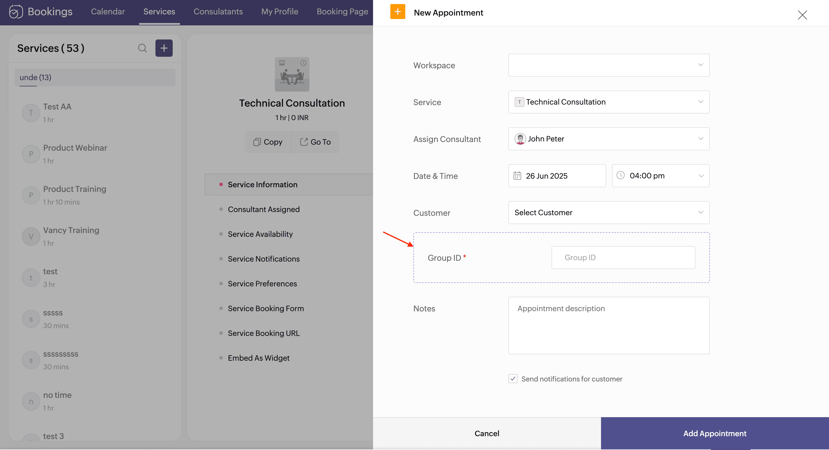Focus the Group ID input field
The image size is (829, 450).
coord(623,257)
